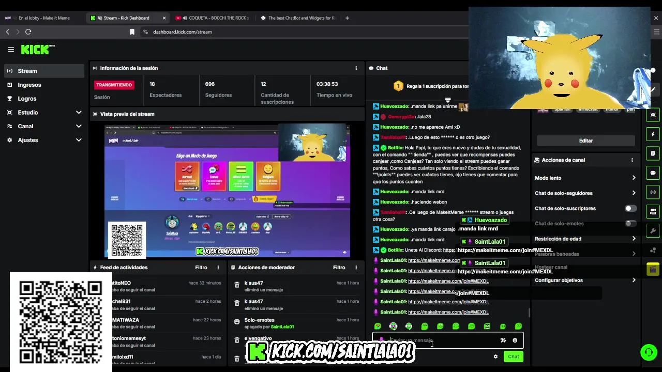Open Acciones de canal three-dot menu
This screenshot has width=662, height=372.
[x=632, y=160]
